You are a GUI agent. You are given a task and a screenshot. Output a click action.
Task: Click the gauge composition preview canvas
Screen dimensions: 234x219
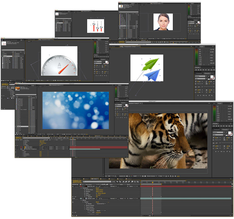59,62
